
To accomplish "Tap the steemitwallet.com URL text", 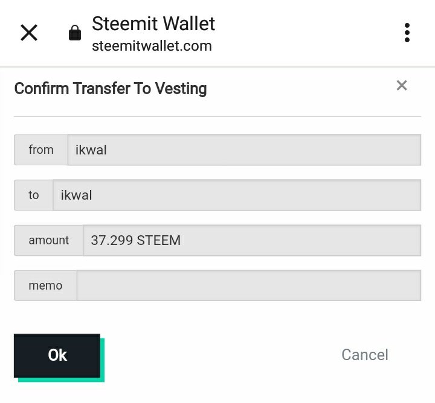I will (x=152, y=46).
